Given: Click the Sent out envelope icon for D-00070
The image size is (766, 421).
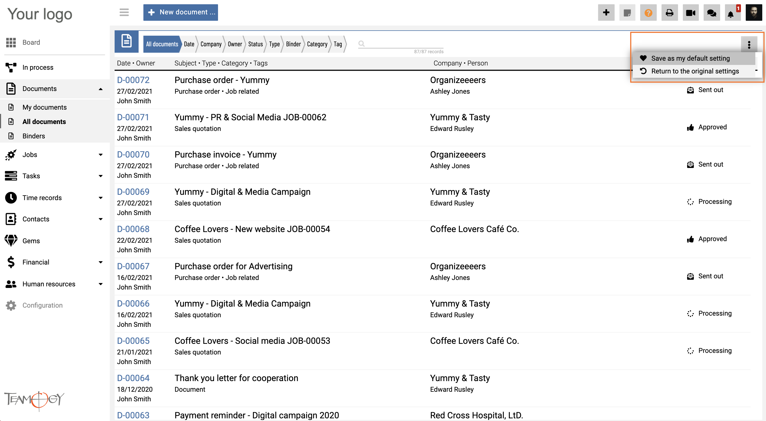Looking at the screenshot, I should (x=691, y=164).
